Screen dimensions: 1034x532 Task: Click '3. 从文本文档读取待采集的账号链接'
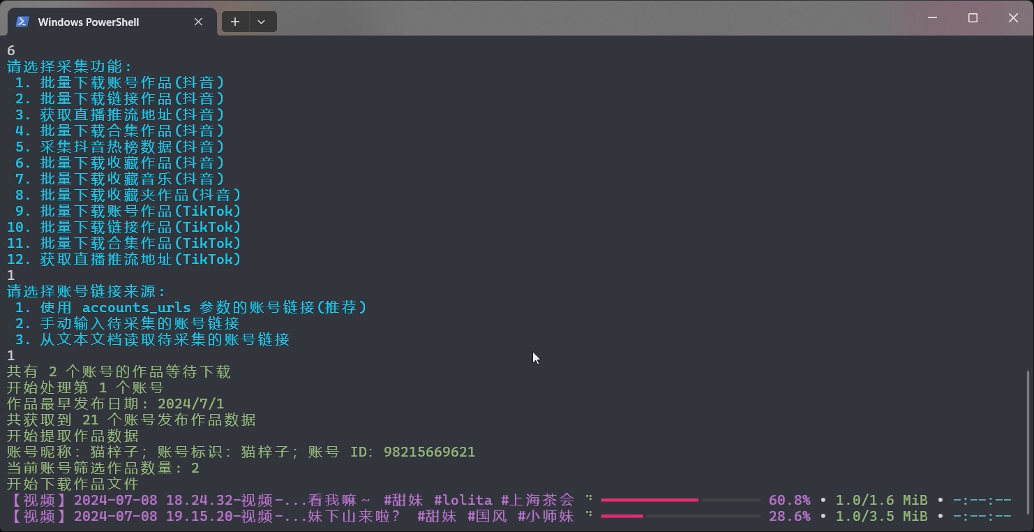coord(152,339)
